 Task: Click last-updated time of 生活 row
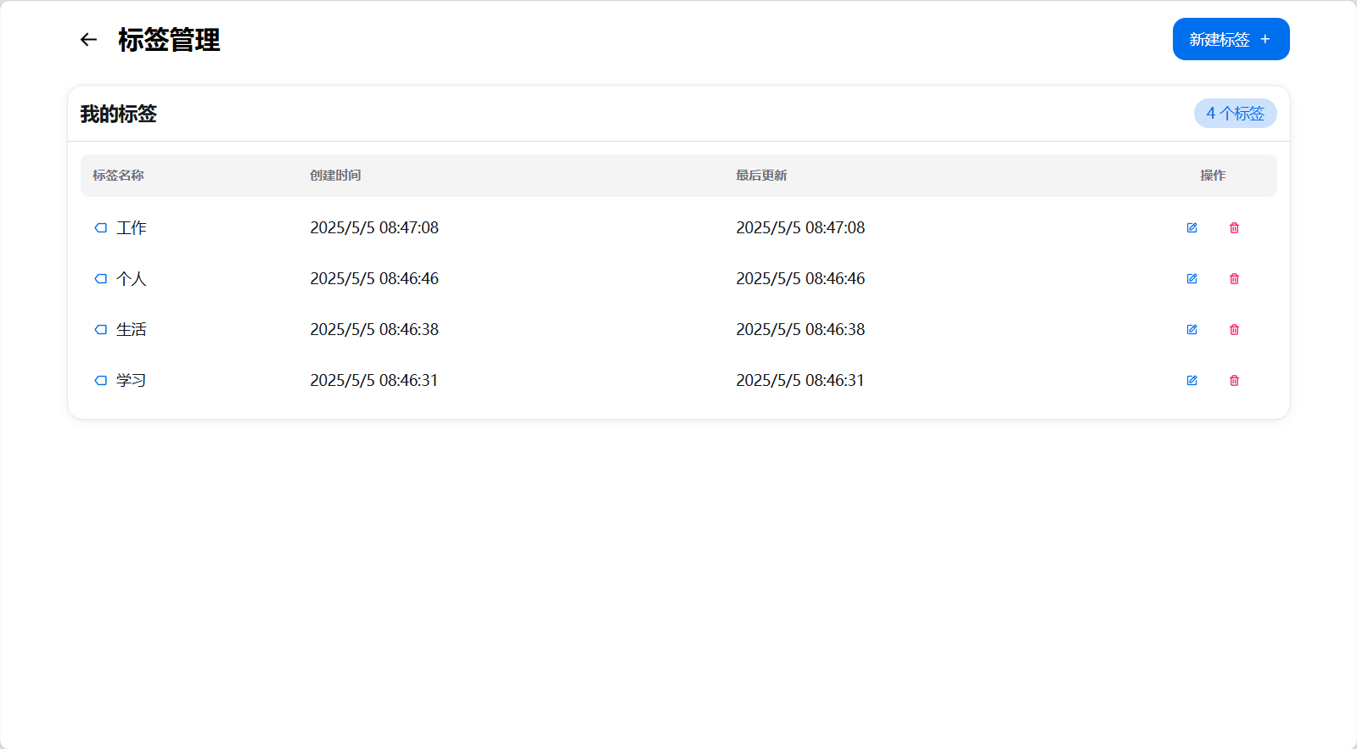(800, 329)
